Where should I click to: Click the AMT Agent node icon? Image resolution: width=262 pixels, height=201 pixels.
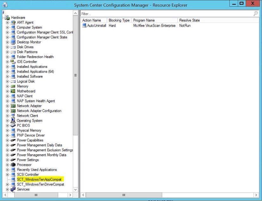[13, 22]
